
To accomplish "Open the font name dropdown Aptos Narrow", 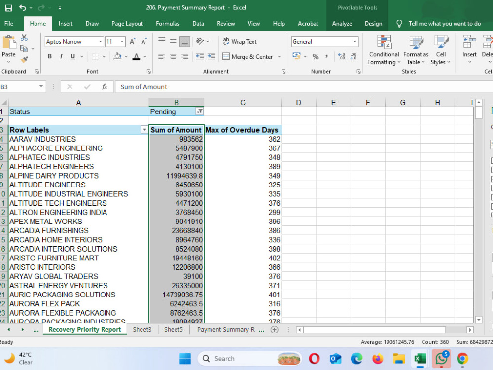I will (100, 42).
